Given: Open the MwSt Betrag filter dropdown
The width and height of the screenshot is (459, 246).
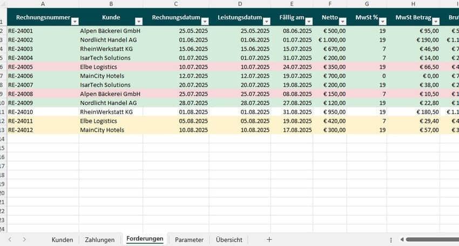Looking at the screenshot, I should tap(435, 21).
